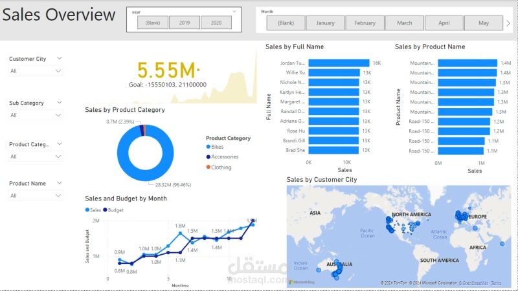This screenshot has width=518, height=291.
Task: Select the (Blank) year slicer button
Action: (x=153, y=23)
